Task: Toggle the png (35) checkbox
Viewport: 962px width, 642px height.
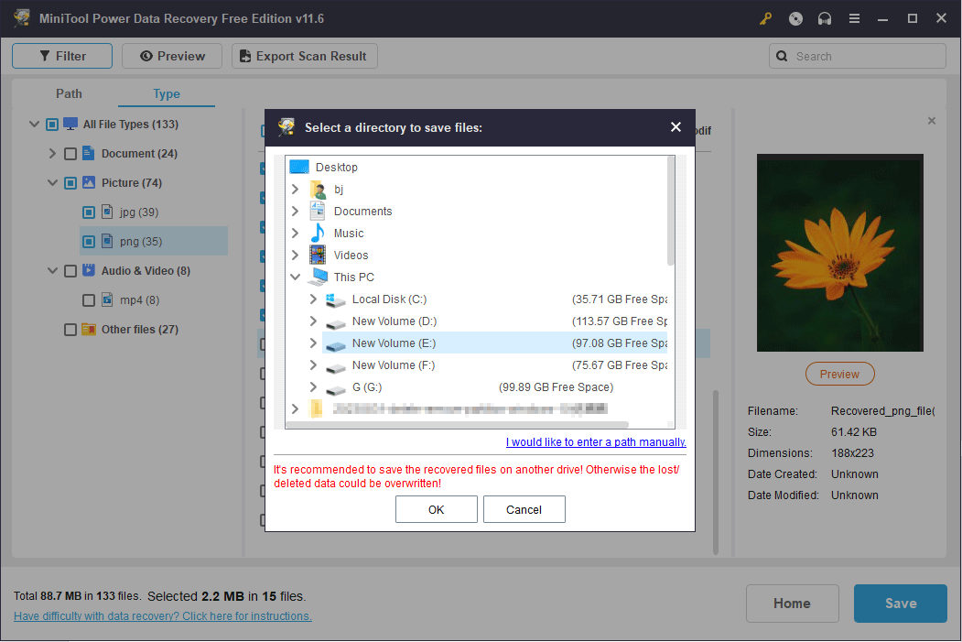Action: (x=89, y=242)
